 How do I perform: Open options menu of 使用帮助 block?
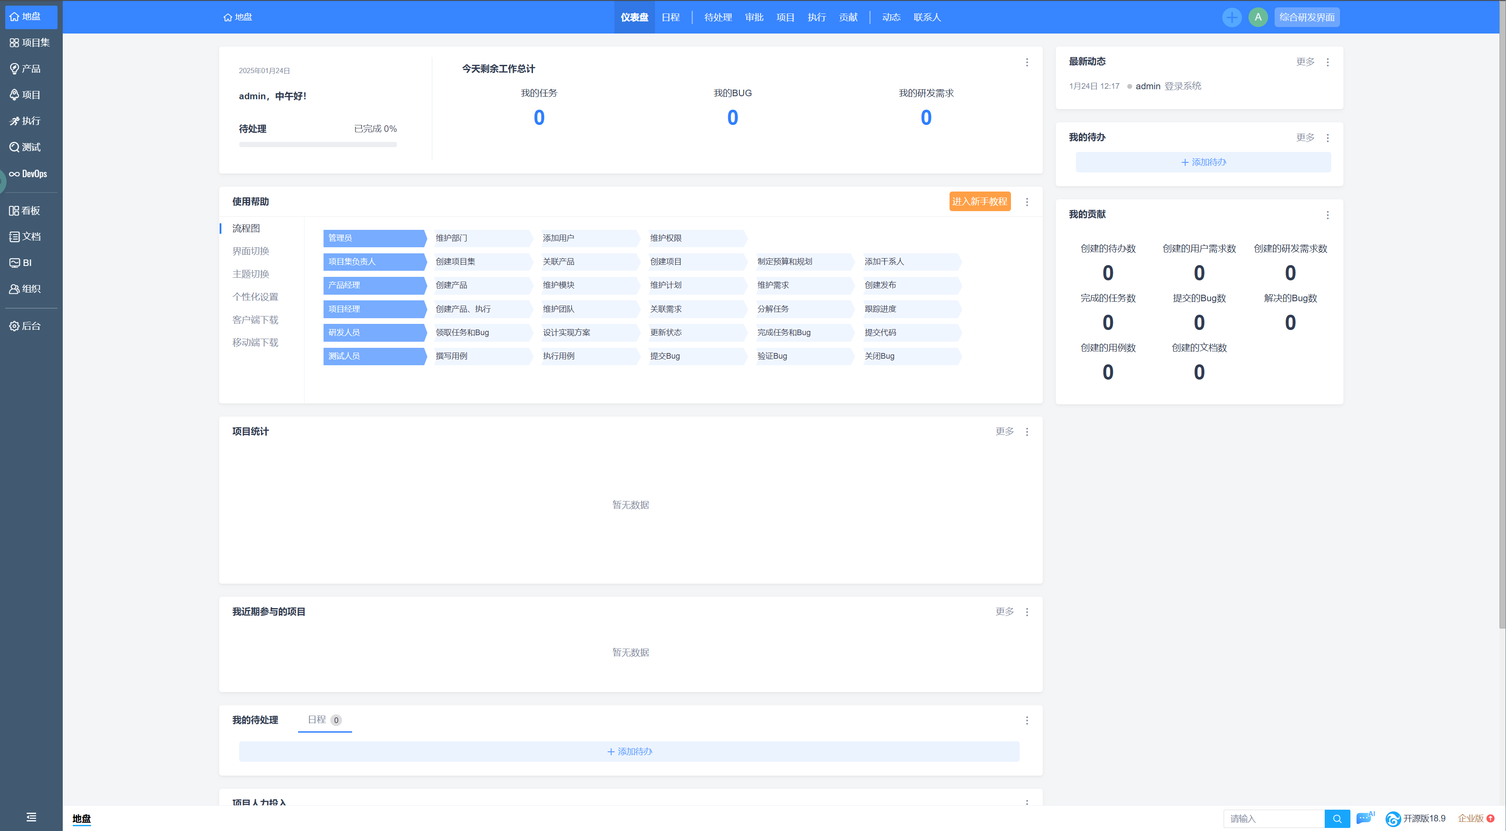pyautogui.click(x=1027, y=202)
